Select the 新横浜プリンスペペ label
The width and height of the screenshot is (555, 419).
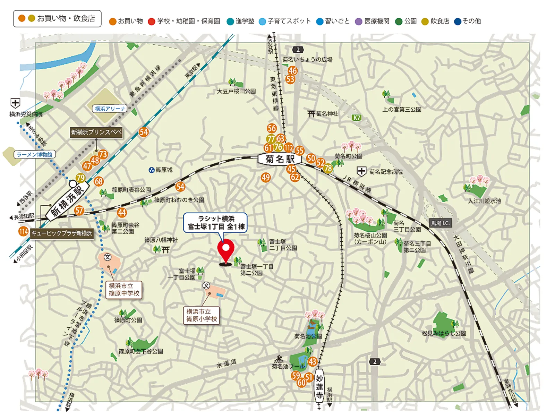96,132
